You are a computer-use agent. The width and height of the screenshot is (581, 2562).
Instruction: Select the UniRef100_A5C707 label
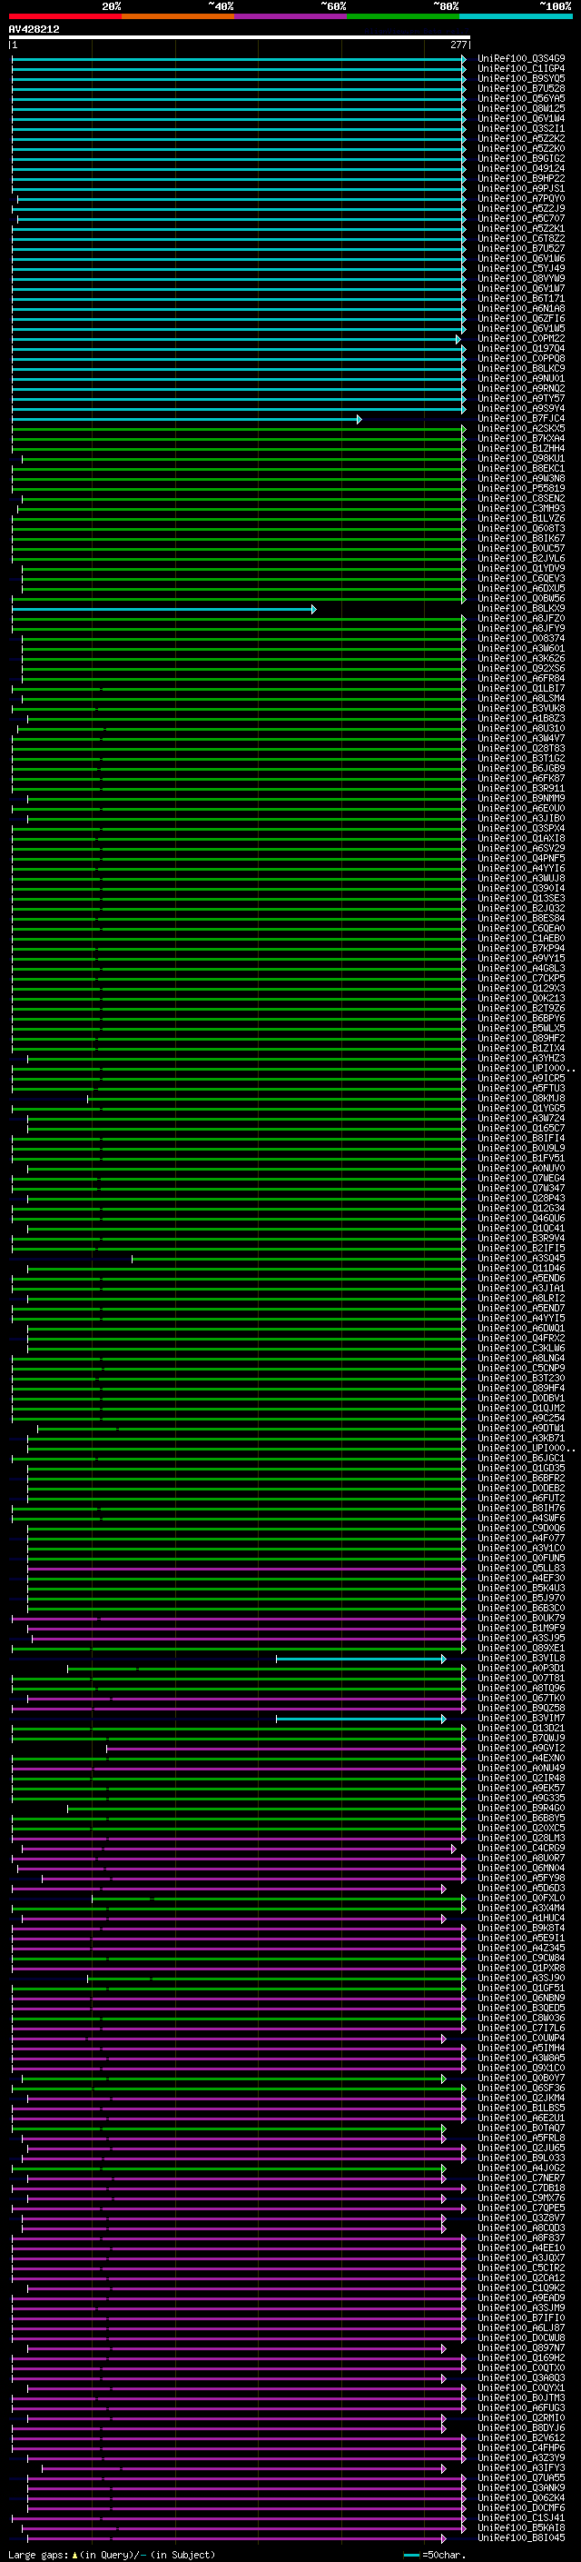(x=521, y=219)
